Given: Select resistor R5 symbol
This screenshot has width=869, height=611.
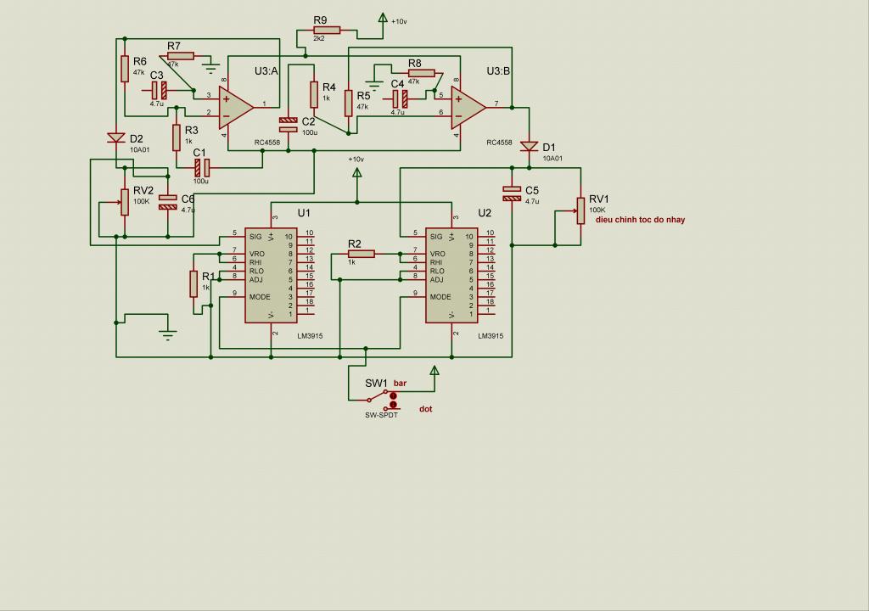Looking at the screenshot, I should coord(349,104).
